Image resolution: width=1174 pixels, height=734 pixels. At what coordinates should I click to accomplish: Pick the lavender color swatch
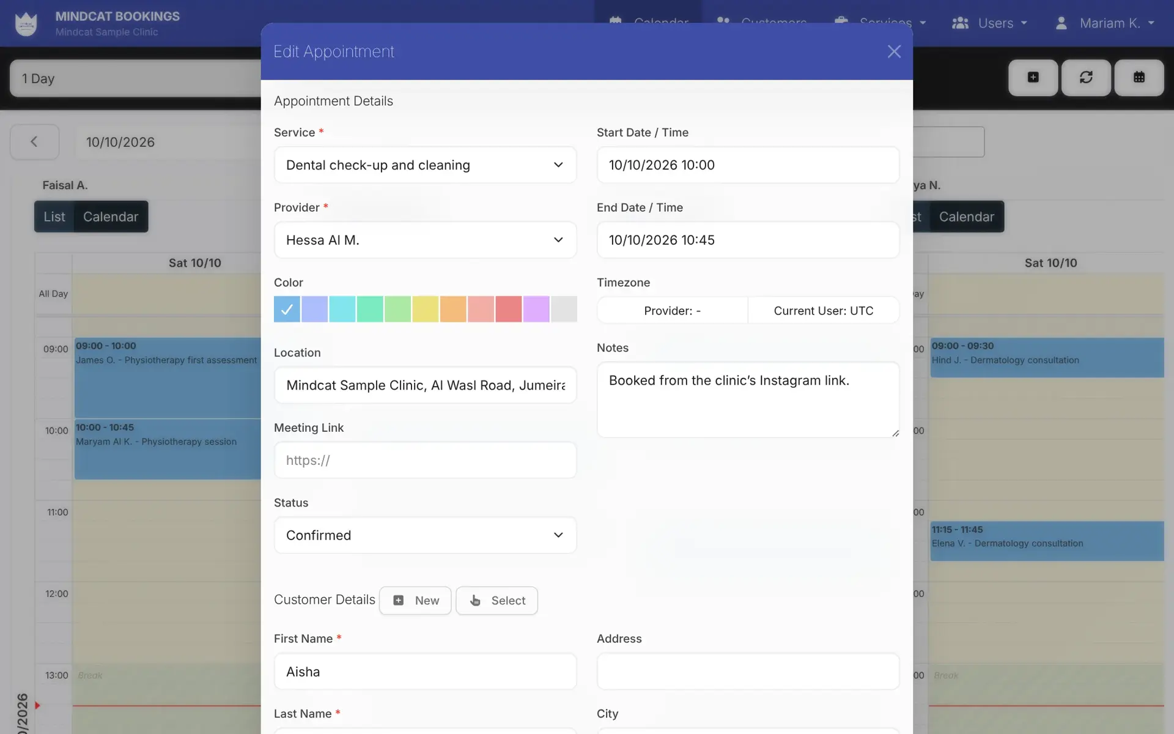click(x=314, y=309)
